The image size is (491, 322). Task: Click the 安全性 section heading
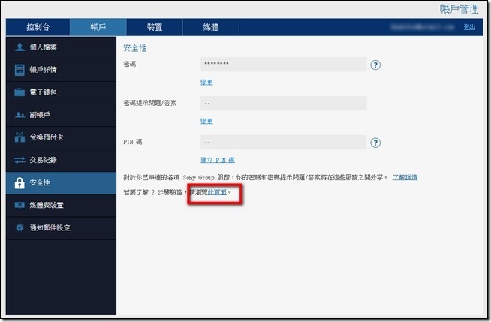coord(134,48)
